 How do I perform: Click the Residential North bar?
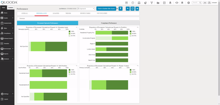pos(48,85)
